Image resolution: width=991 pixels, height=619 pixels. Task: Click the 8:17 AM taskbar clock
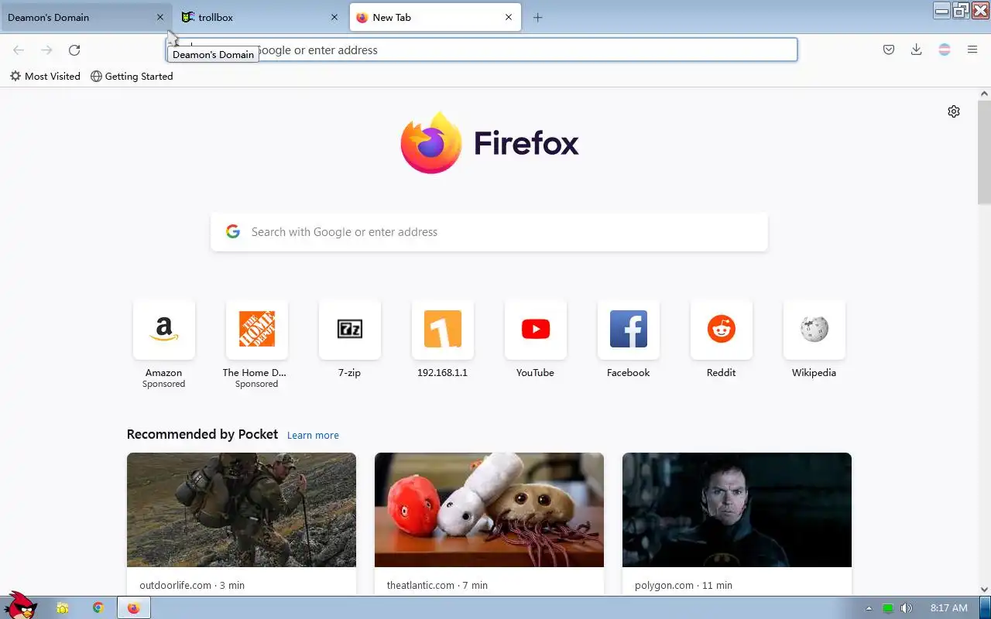click(948, 608)
